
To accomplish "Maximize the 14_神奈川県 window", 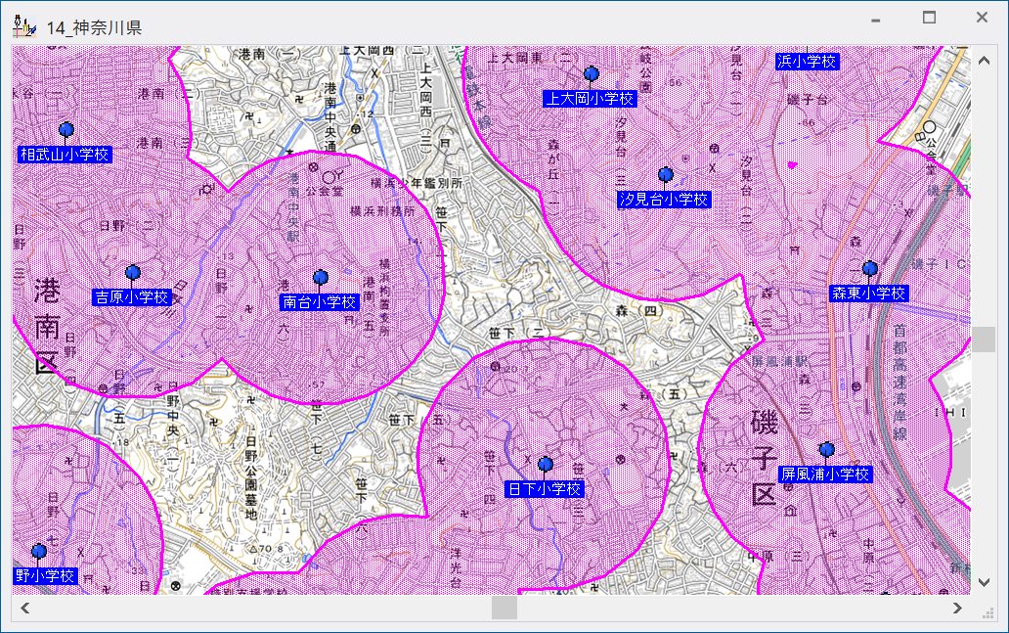I will pos(929,18).
